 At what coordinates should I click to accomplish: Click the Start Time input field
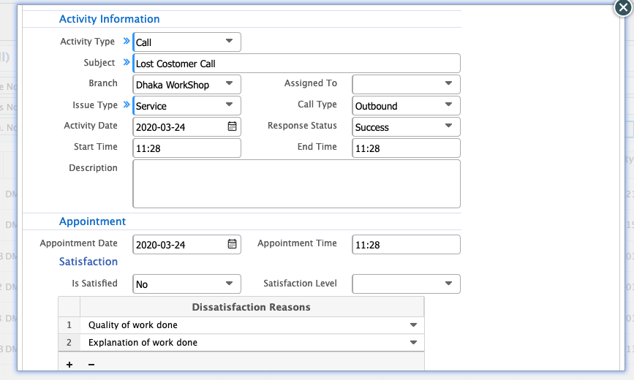point(186,148)
